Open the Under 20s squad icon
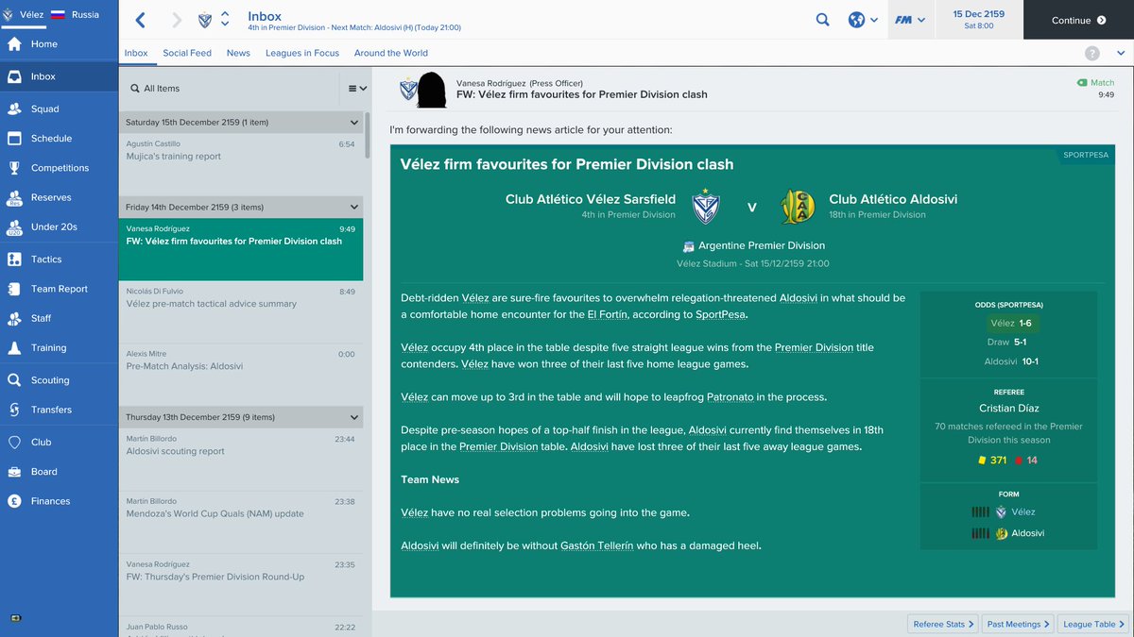The height and width of the screenshot is (637, 1134). (14, 227)
